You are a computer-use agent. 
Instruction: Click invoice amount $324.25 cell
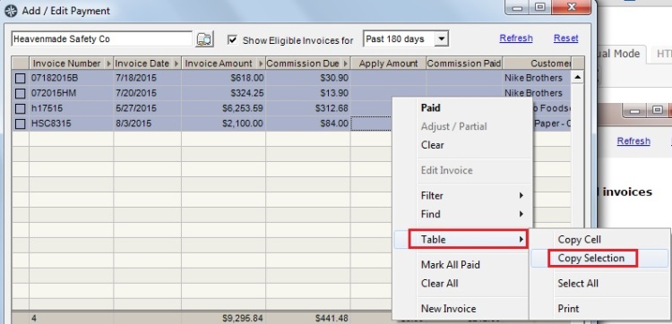(223, 93)
